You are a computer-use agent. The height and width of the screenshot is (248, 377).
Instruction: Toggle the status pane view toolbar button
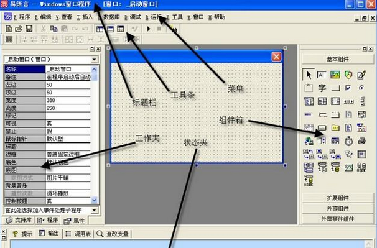point(110,29)
